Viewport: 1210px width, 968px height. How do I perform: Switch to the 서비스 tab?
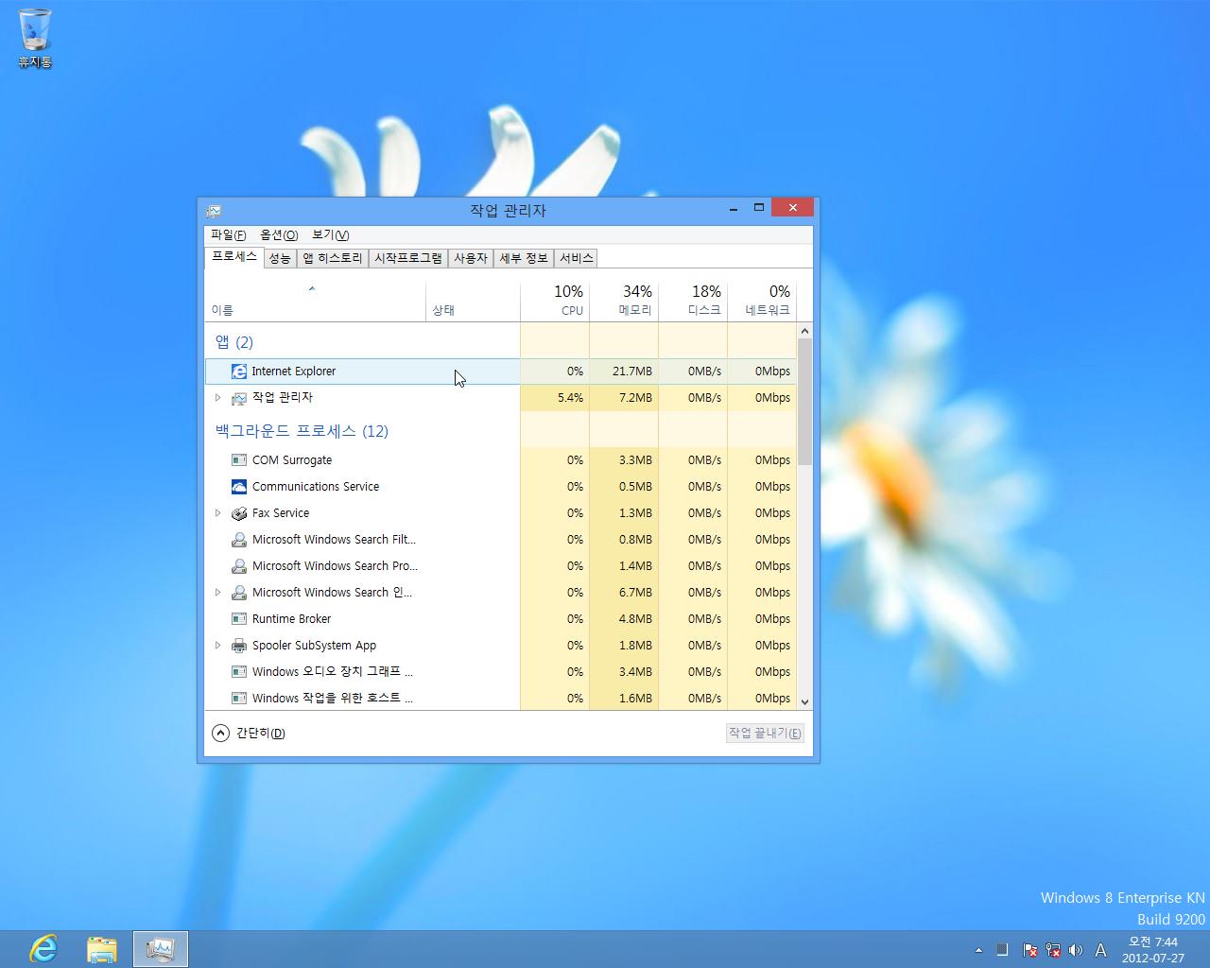(576, 258)
